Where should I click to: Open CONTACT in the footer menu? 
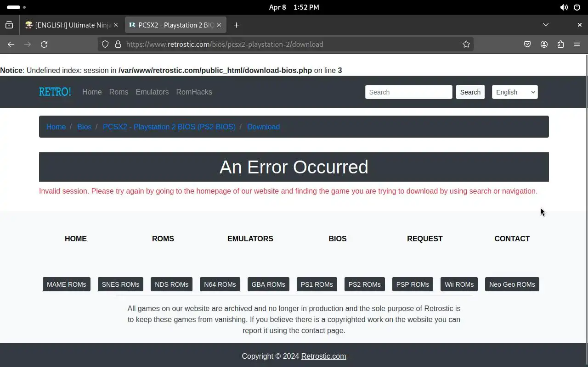(x=512, y=239)
